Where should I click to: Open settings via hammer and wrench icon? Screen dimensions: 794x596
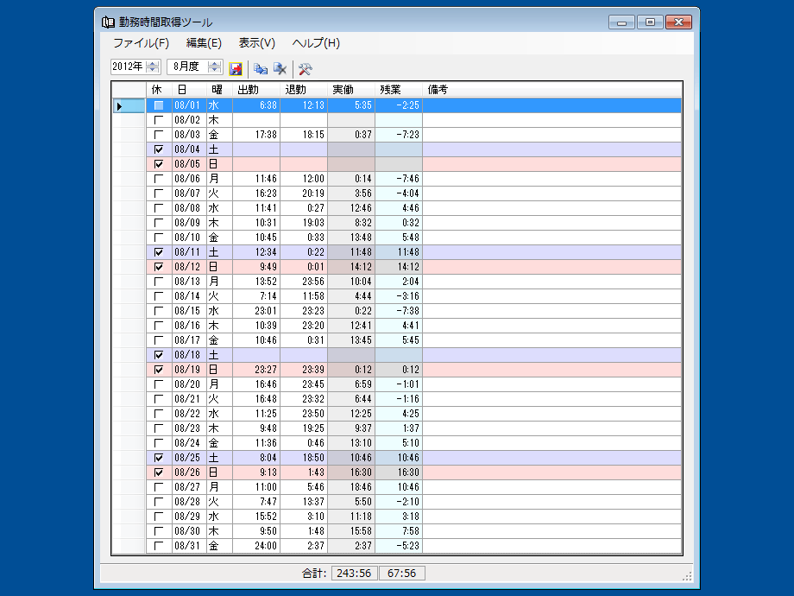(305, 68)
